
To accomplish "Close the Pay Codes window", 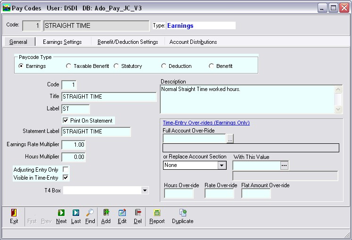I will (344, 8).
